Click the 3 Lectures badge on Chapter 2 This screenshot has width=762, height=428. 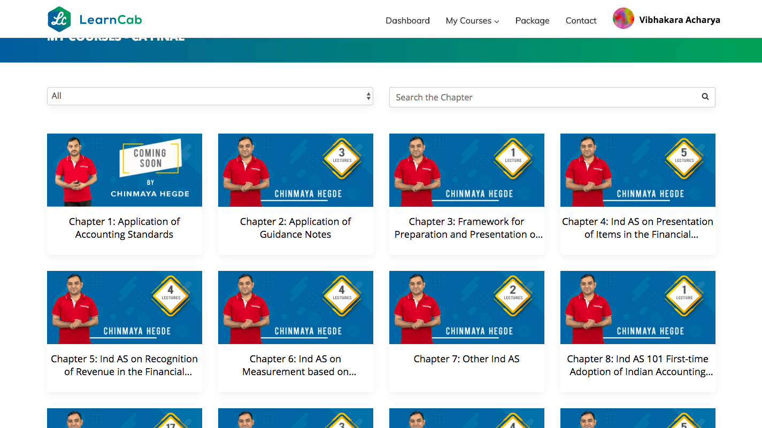[x=342, y=155]
